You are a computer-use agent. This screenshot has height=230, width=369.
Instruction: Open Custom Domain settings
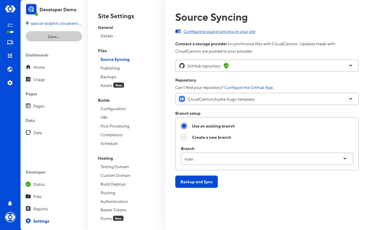[x=115, y=175]
